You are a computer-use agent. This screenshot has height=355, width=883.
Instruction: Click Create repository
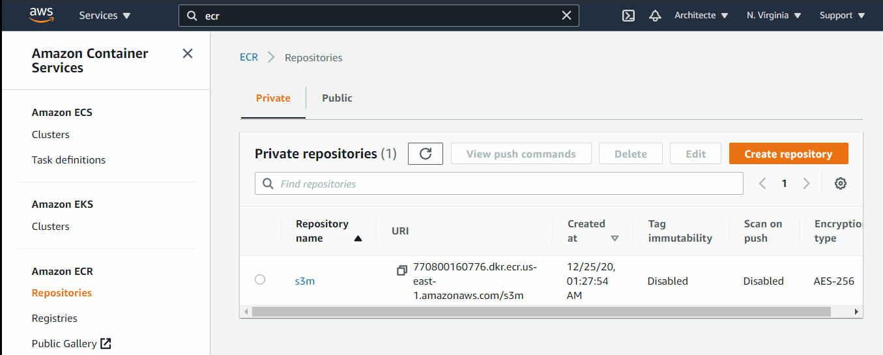789,154
